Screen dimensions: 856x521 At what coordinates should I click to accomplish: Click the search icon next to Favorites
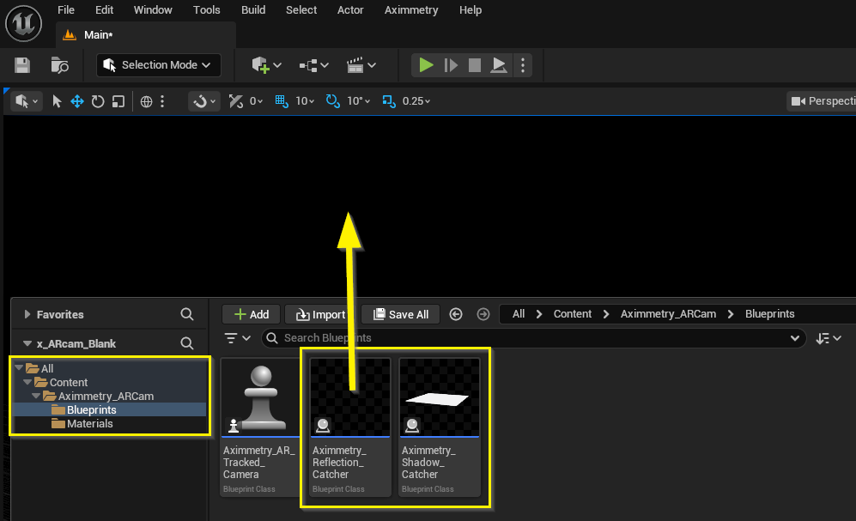point(187,314)
